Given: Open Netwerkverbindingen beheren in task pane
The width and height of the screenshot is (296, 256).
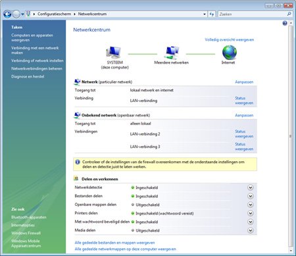Looking at the screenshot, I should pyautogui.click(x=37, y=68).
